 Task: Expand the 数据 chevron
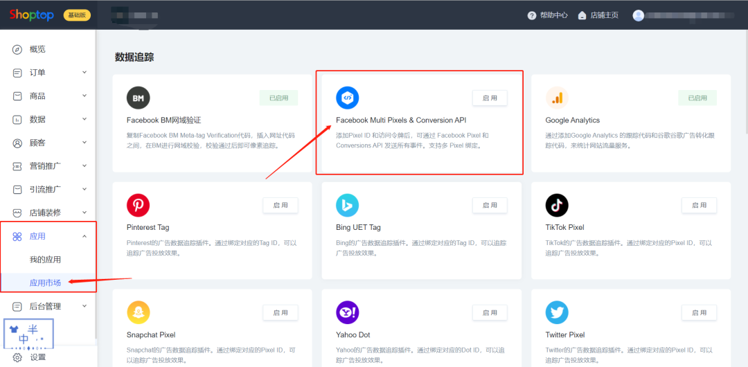[x=84, y=119]
